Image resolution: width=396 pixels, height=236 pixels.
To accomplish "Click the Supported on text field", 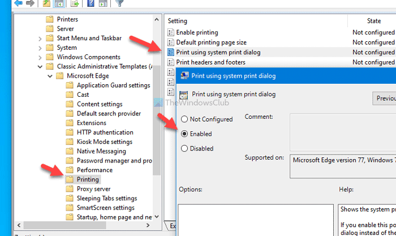I will [343, 166].
